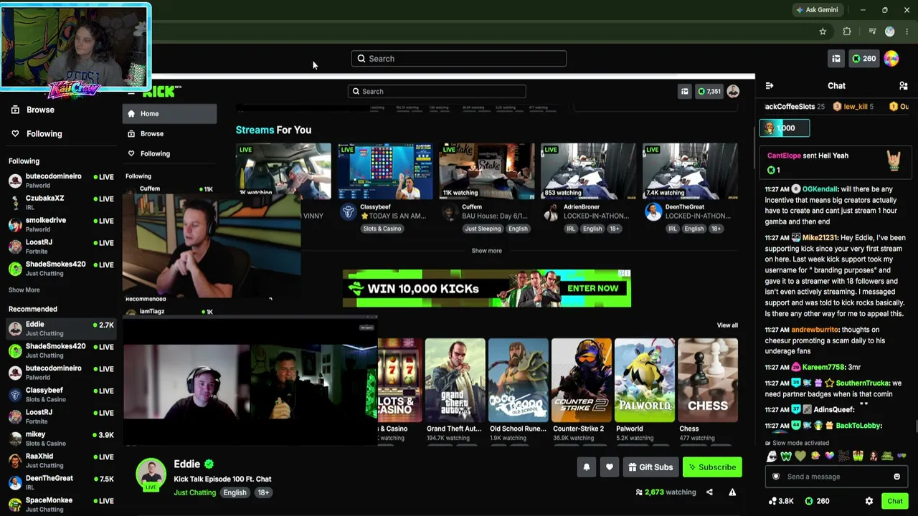Open the inventory icon beside the 7,351 balance
This screenshot has width=918, height=516.
684,92
